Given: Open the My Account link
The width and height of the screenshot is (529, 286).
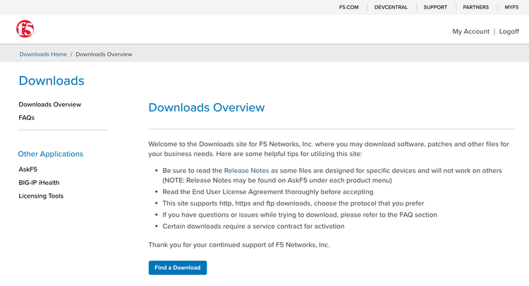Looking at the screenshot, I should pos(470,32).
